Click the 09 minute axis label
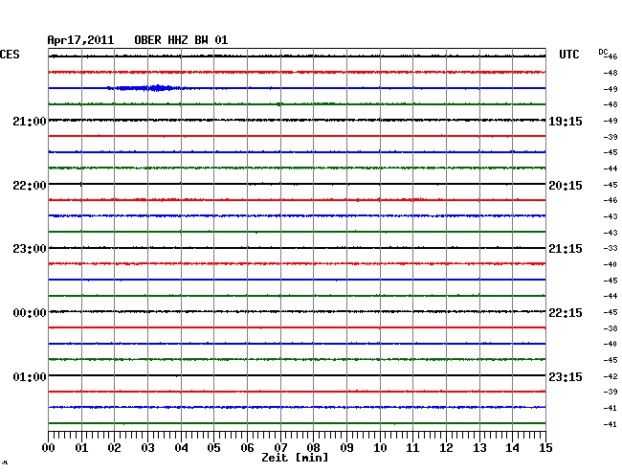The image size is (622, 473). 346,448
